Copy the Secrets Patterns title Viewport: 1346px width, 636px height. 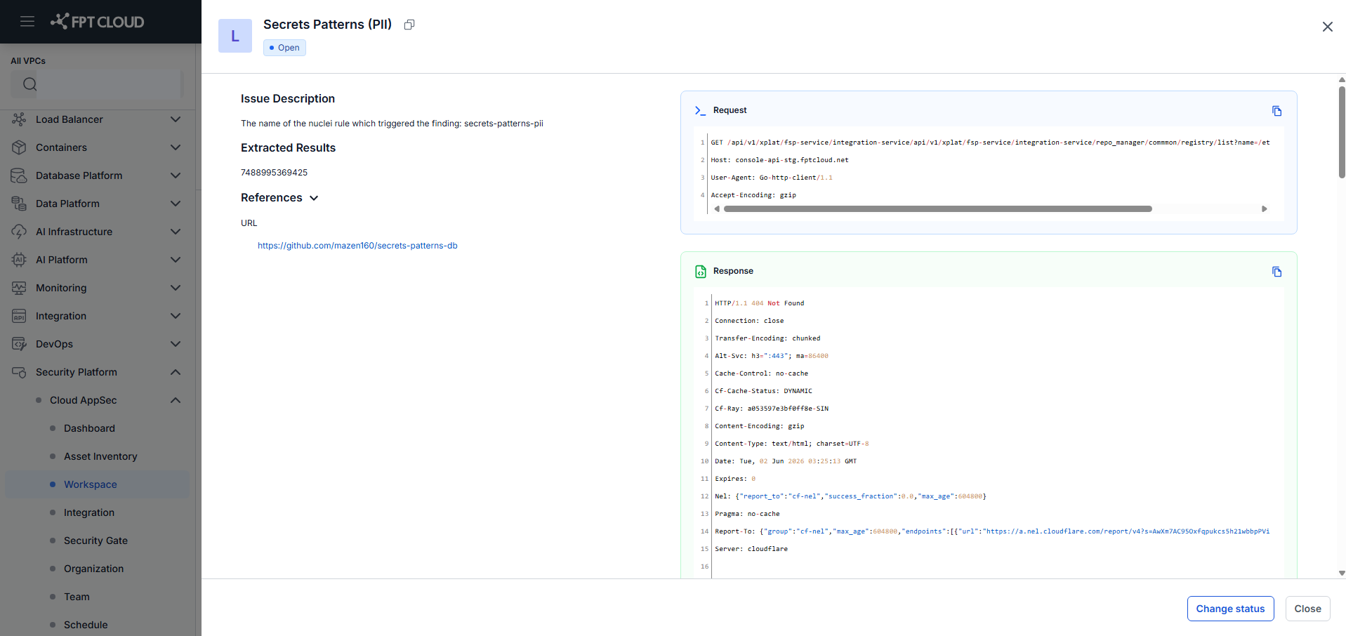409,25
